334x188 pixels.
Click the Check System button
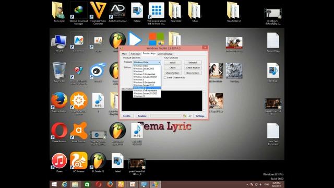tap(173, 73)
